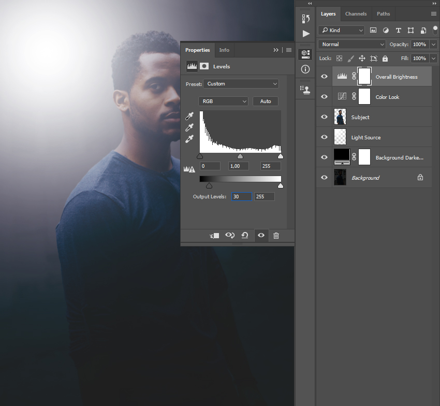Click the delete adjustment layer trash icon

pyautogui.click(x=276, y=236)
